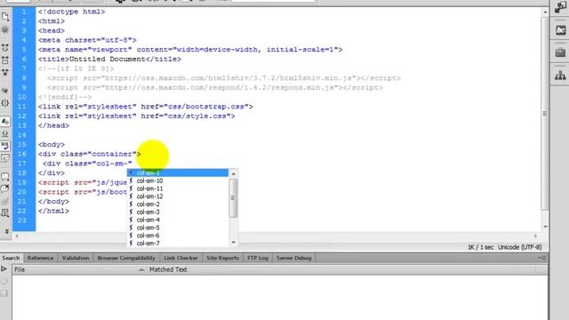Open the briefcase Assets panel icon
569x320 pixels.
click(x=560, y=52)
